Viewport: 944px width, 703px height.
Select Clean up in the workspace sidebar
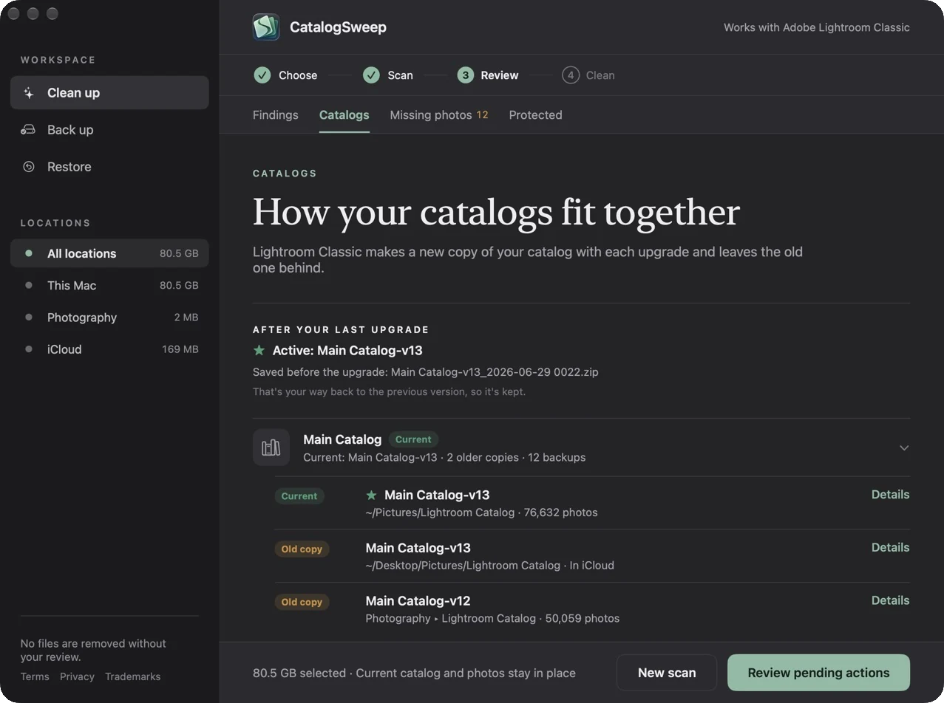point(109,93)
